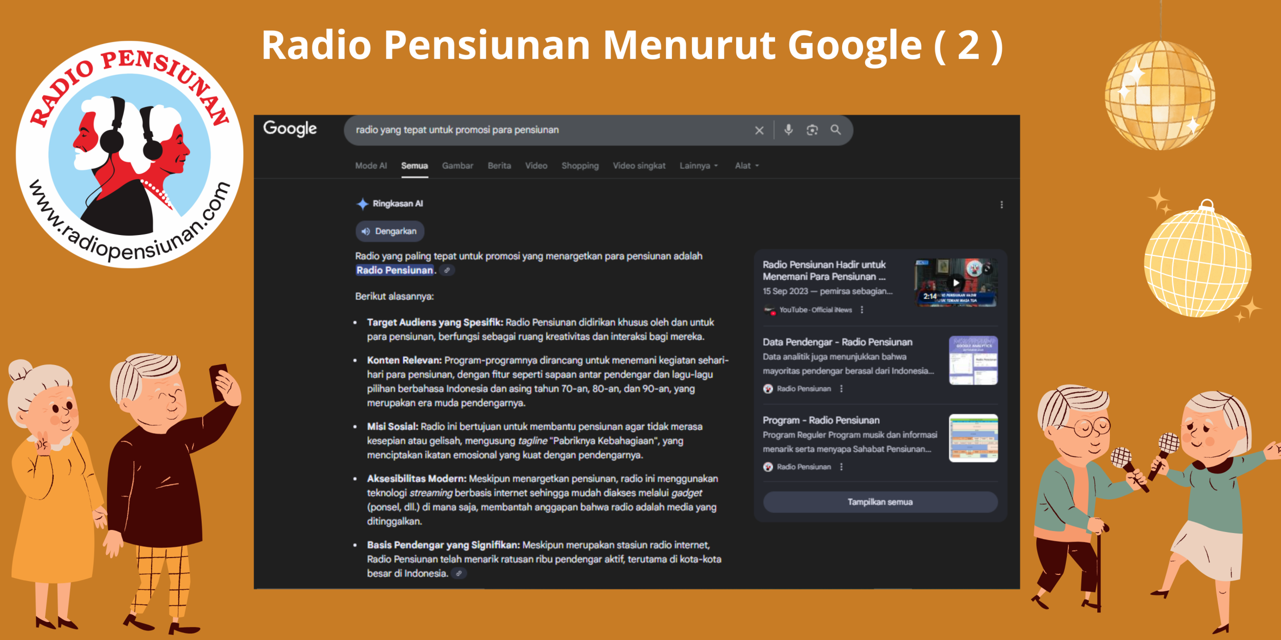Viewport: 1281px width, 640px height.
Task: Open the Alat tools dropdown
Action: coord(747,165)
